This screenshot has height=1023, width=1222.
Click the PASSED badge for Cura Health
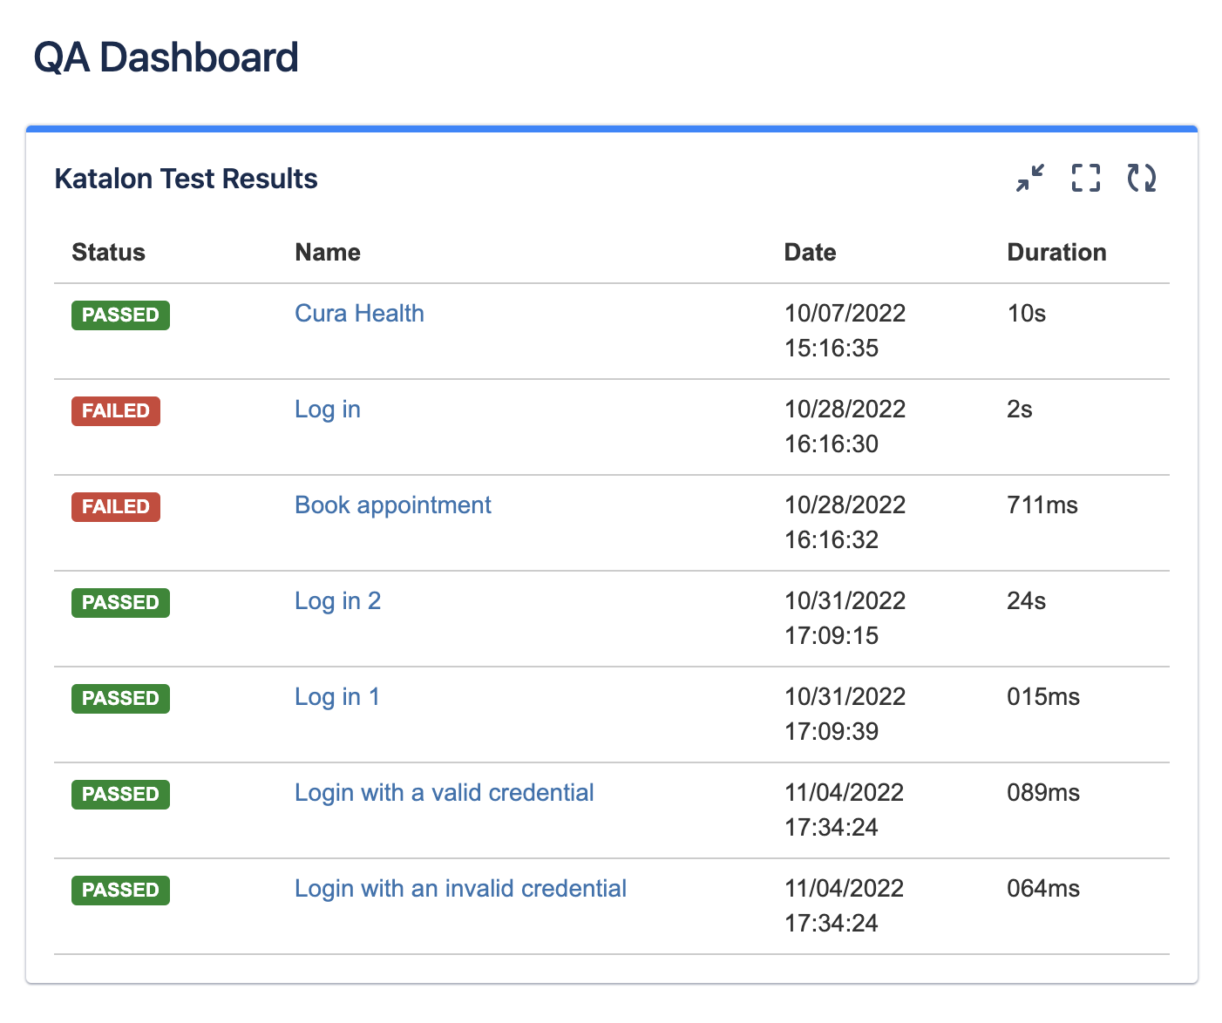click(x=120, y=315)
